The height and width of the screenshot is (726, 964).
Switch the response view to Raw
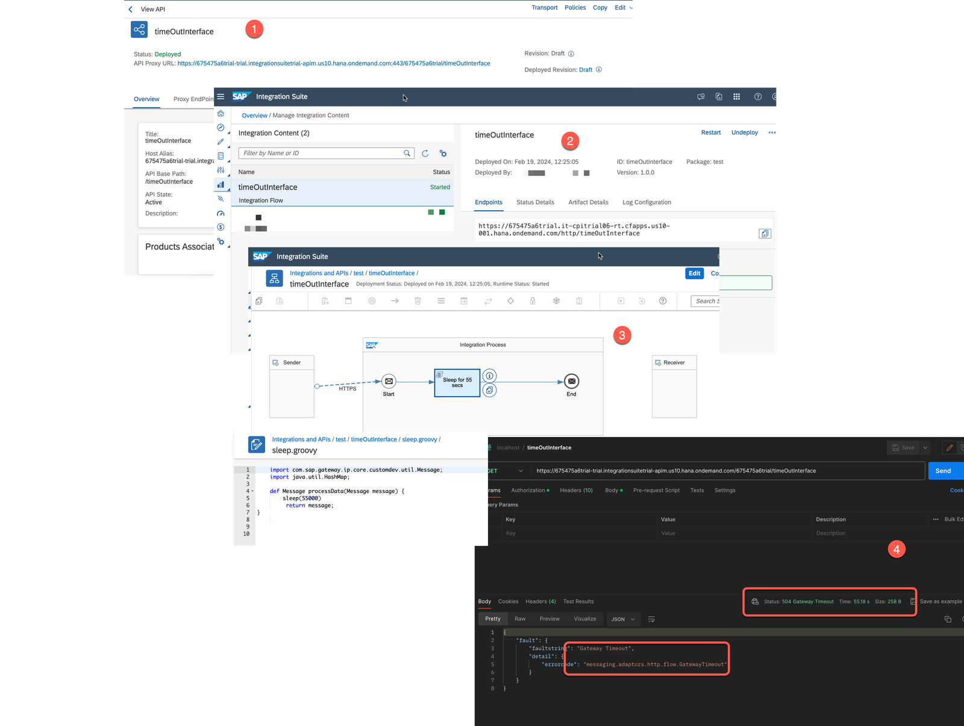[519, 619]
